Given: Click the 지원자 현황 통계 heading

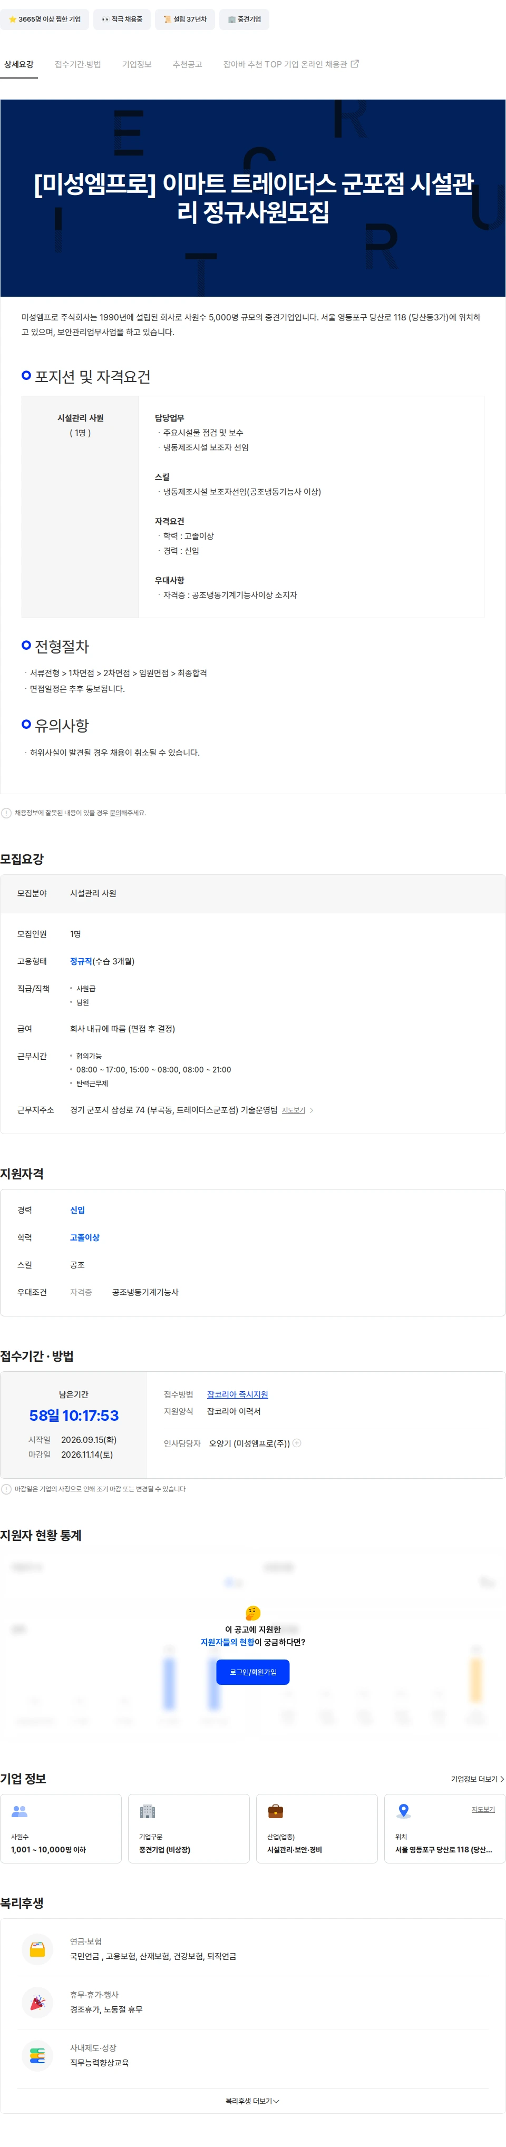Looking at the screenshot, I should coord(41,1535).
